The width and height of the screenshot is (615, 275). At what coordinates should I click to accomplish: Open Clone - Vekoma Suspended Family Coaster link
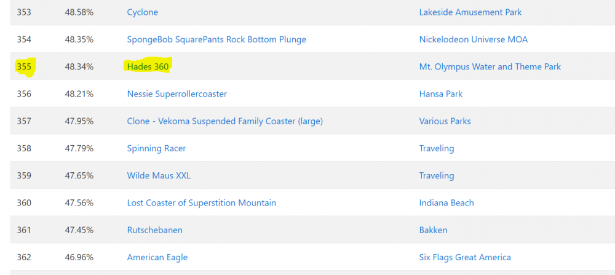[x=224, y=121]
